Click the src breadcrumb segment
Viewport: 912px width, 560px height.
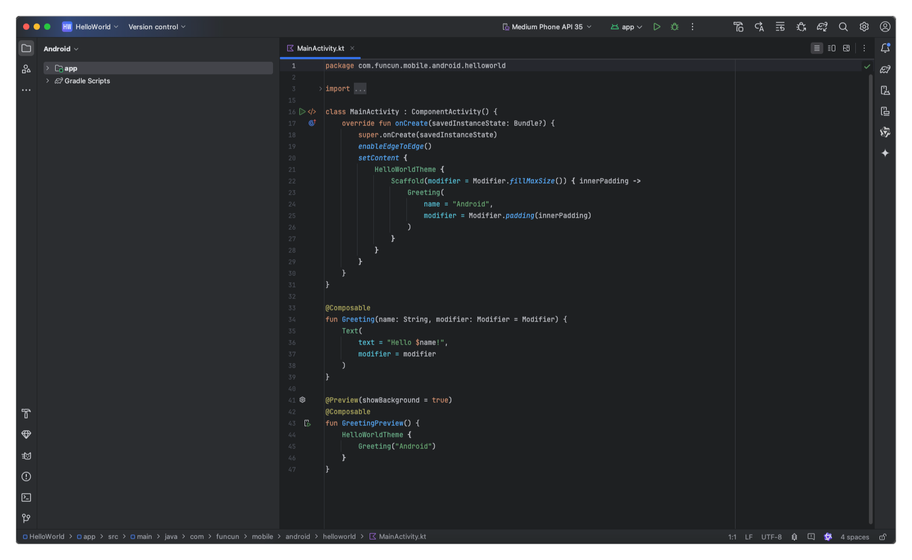click(113, 537)
